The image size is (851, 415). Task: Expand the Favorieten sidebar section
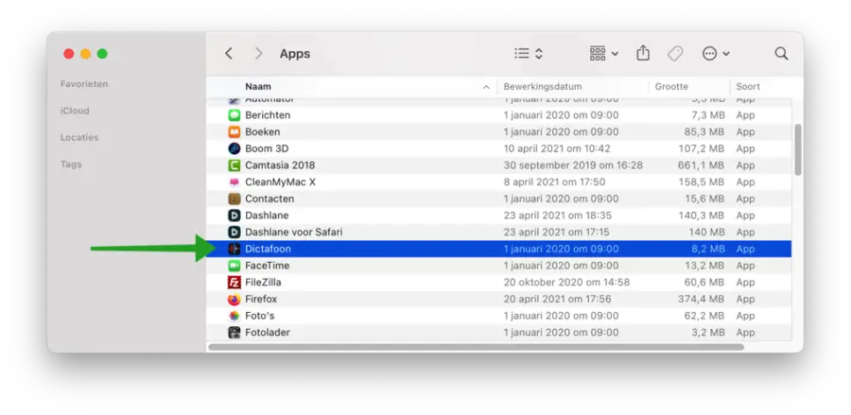[84, 84]
